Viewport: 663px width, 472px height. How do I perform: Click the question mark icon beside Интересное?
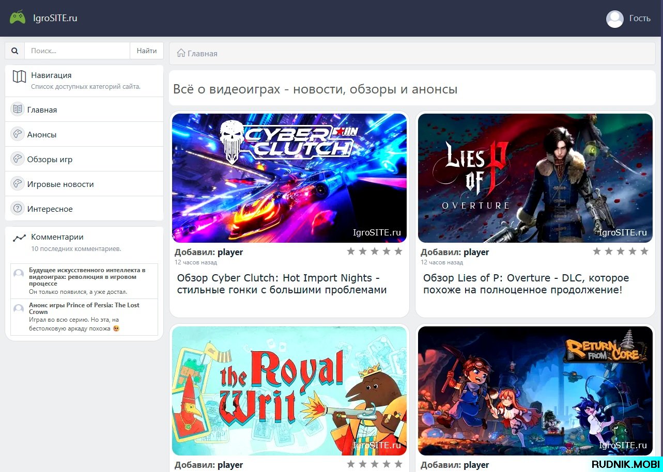(18, 209)
